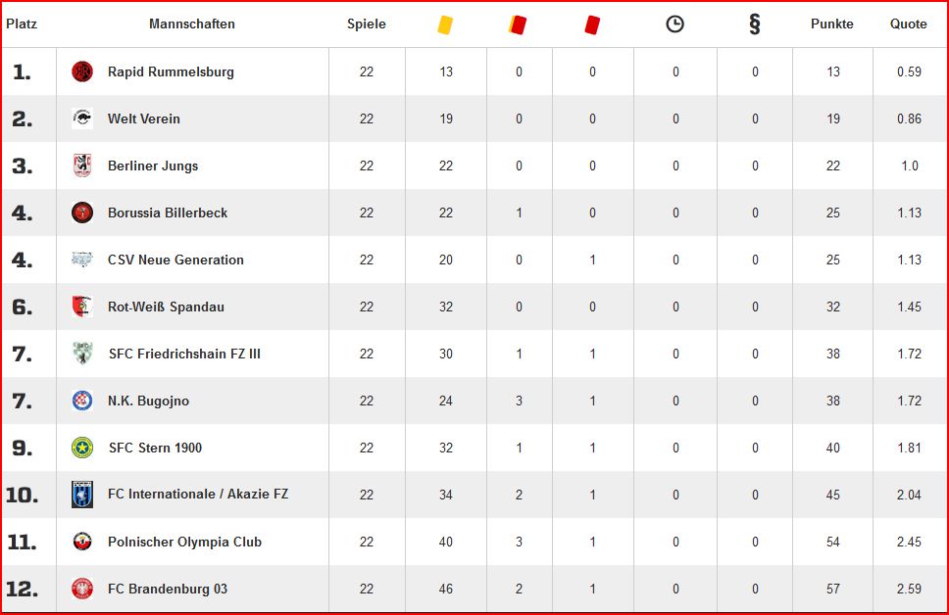This screenshot has height=615, width=949.
Task: Click the Spiele column header
Action: (x=366, y=24)
